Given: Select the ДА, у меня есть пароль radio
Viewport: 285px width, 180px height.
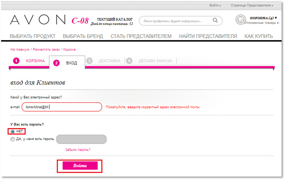Looking at the screenshot, I should pos(12,139).
